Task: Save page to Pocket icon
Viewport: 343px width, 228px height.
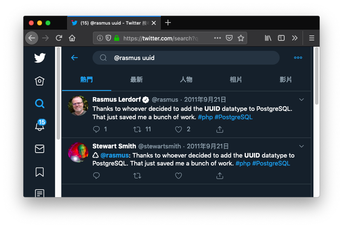Action: (229, 38)
